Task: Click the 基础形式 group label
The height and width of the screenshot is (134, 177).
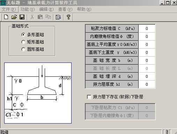Action: click(20, 26)
